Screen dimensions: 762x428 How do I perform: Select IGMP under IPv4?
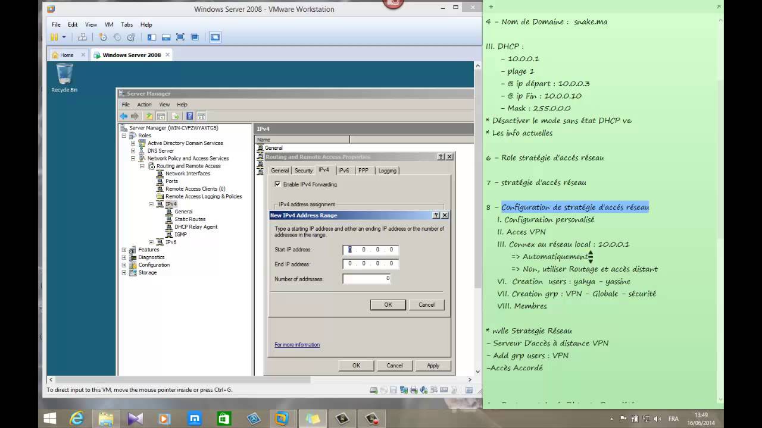180,234
